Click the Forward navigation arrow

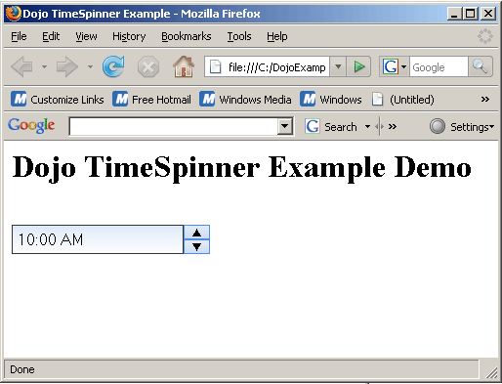coord(66,66)
